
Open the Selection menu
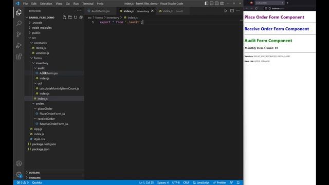click(x=46, y=4)
